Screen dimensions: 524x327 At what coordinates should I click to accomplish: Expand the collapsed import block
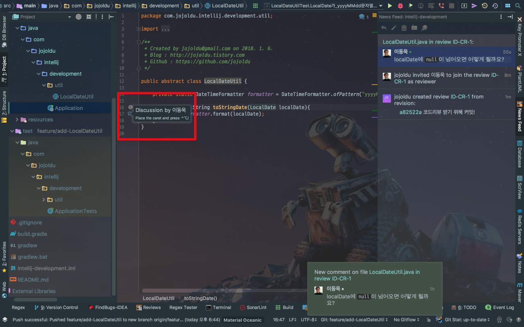coord(139,29)
